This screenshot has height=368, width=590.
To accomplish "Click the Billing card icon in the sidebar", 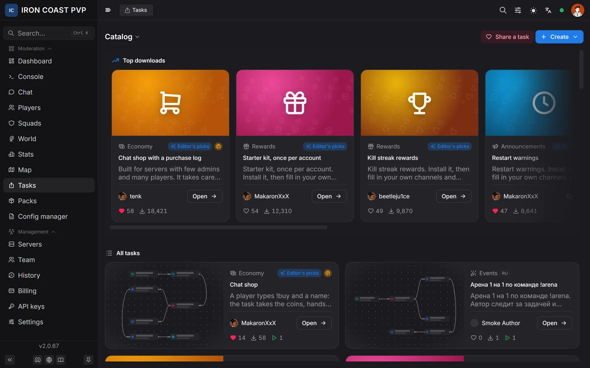I will pos(11,291).
